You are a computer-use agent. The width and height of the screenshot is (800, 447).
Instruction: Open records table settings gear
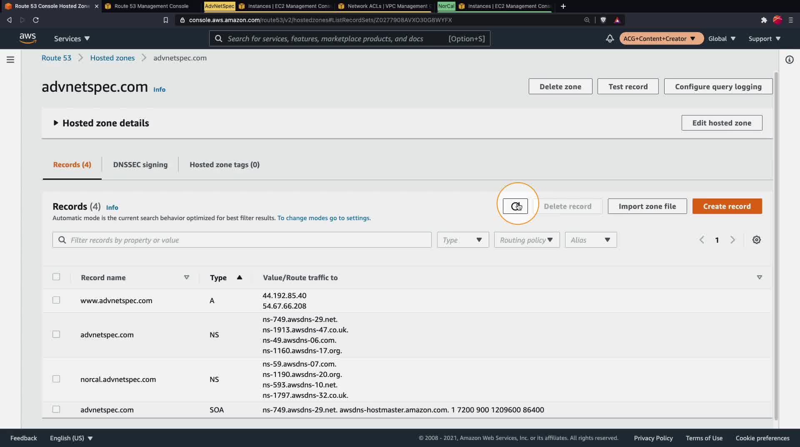[757, 240]
